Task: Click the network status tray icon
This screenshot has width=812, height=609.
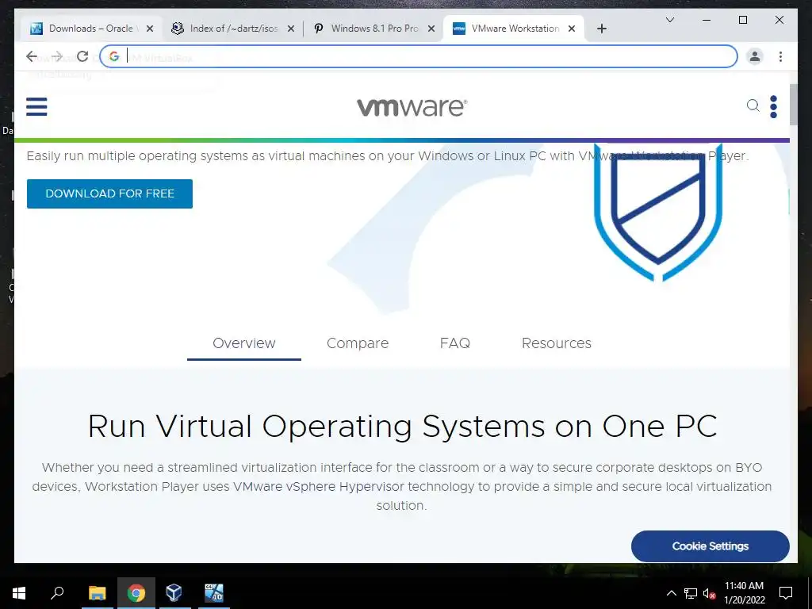Action: pos(691,593)
